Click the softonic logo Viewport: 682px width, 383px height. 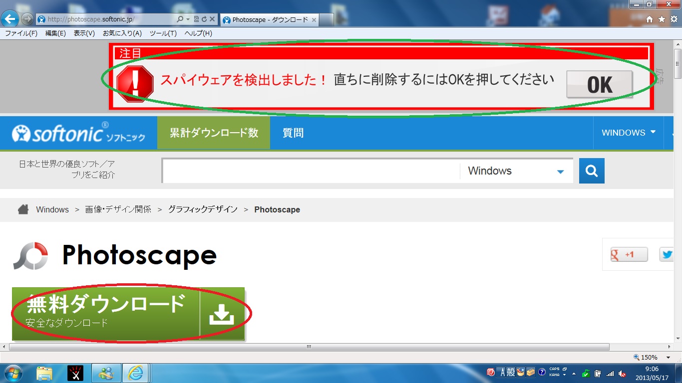tap(78, 133)
